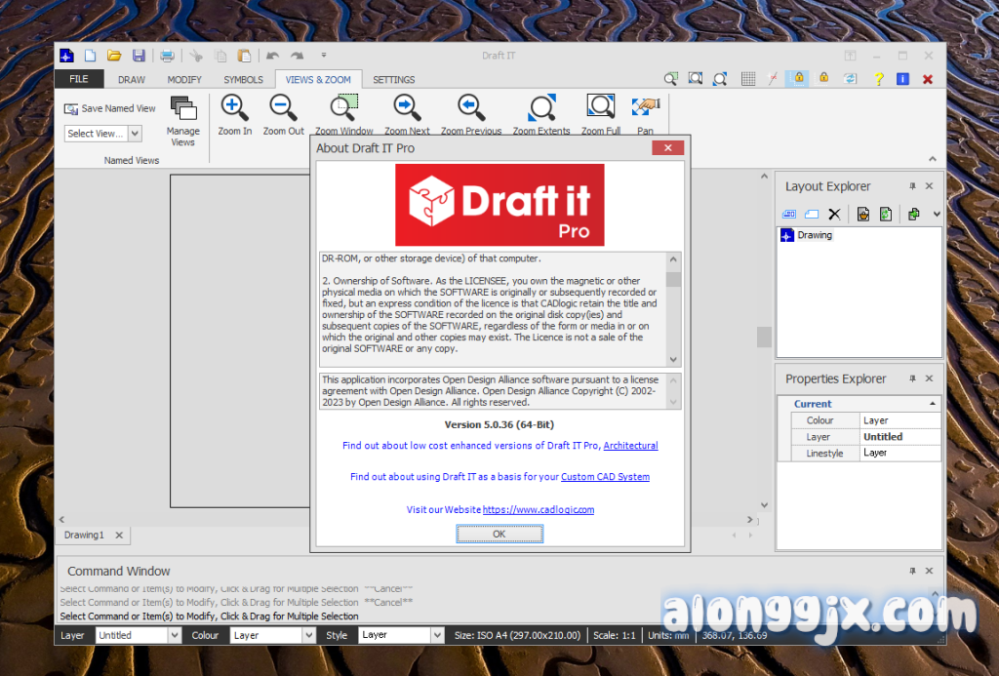999x676 pixels.
Task: Toggle the highlighted padlock icon in top toolbar
Action: click(x=798, y=79)
